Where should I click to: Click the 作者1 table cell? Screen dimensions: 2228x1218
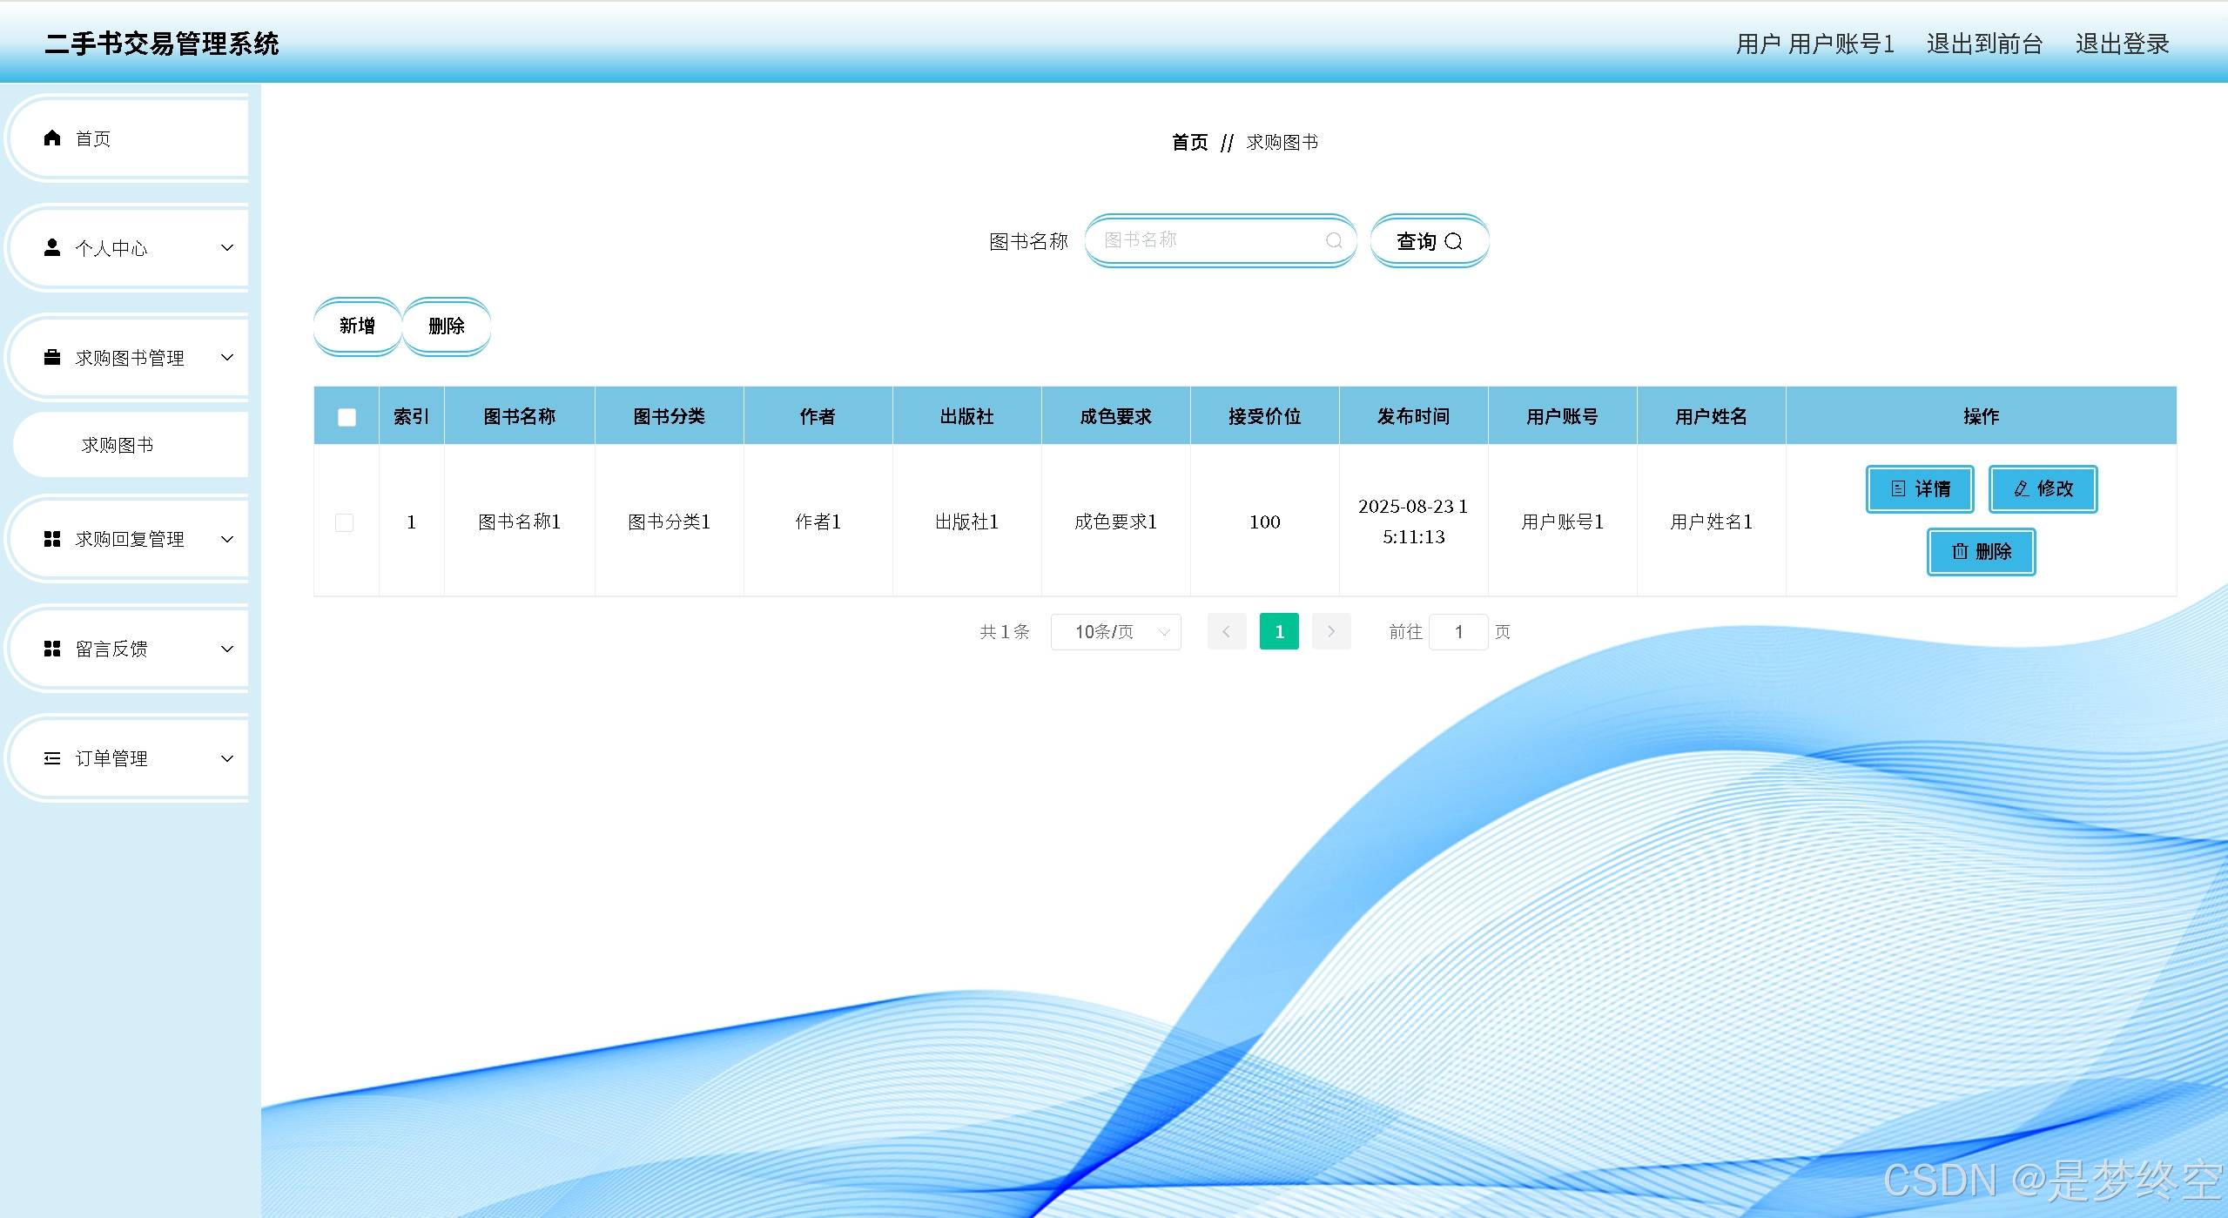818,522
